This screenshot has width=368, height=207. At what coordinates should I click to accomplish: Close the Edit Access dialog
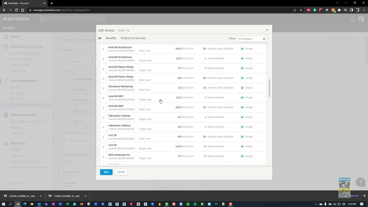pos(267,30)
